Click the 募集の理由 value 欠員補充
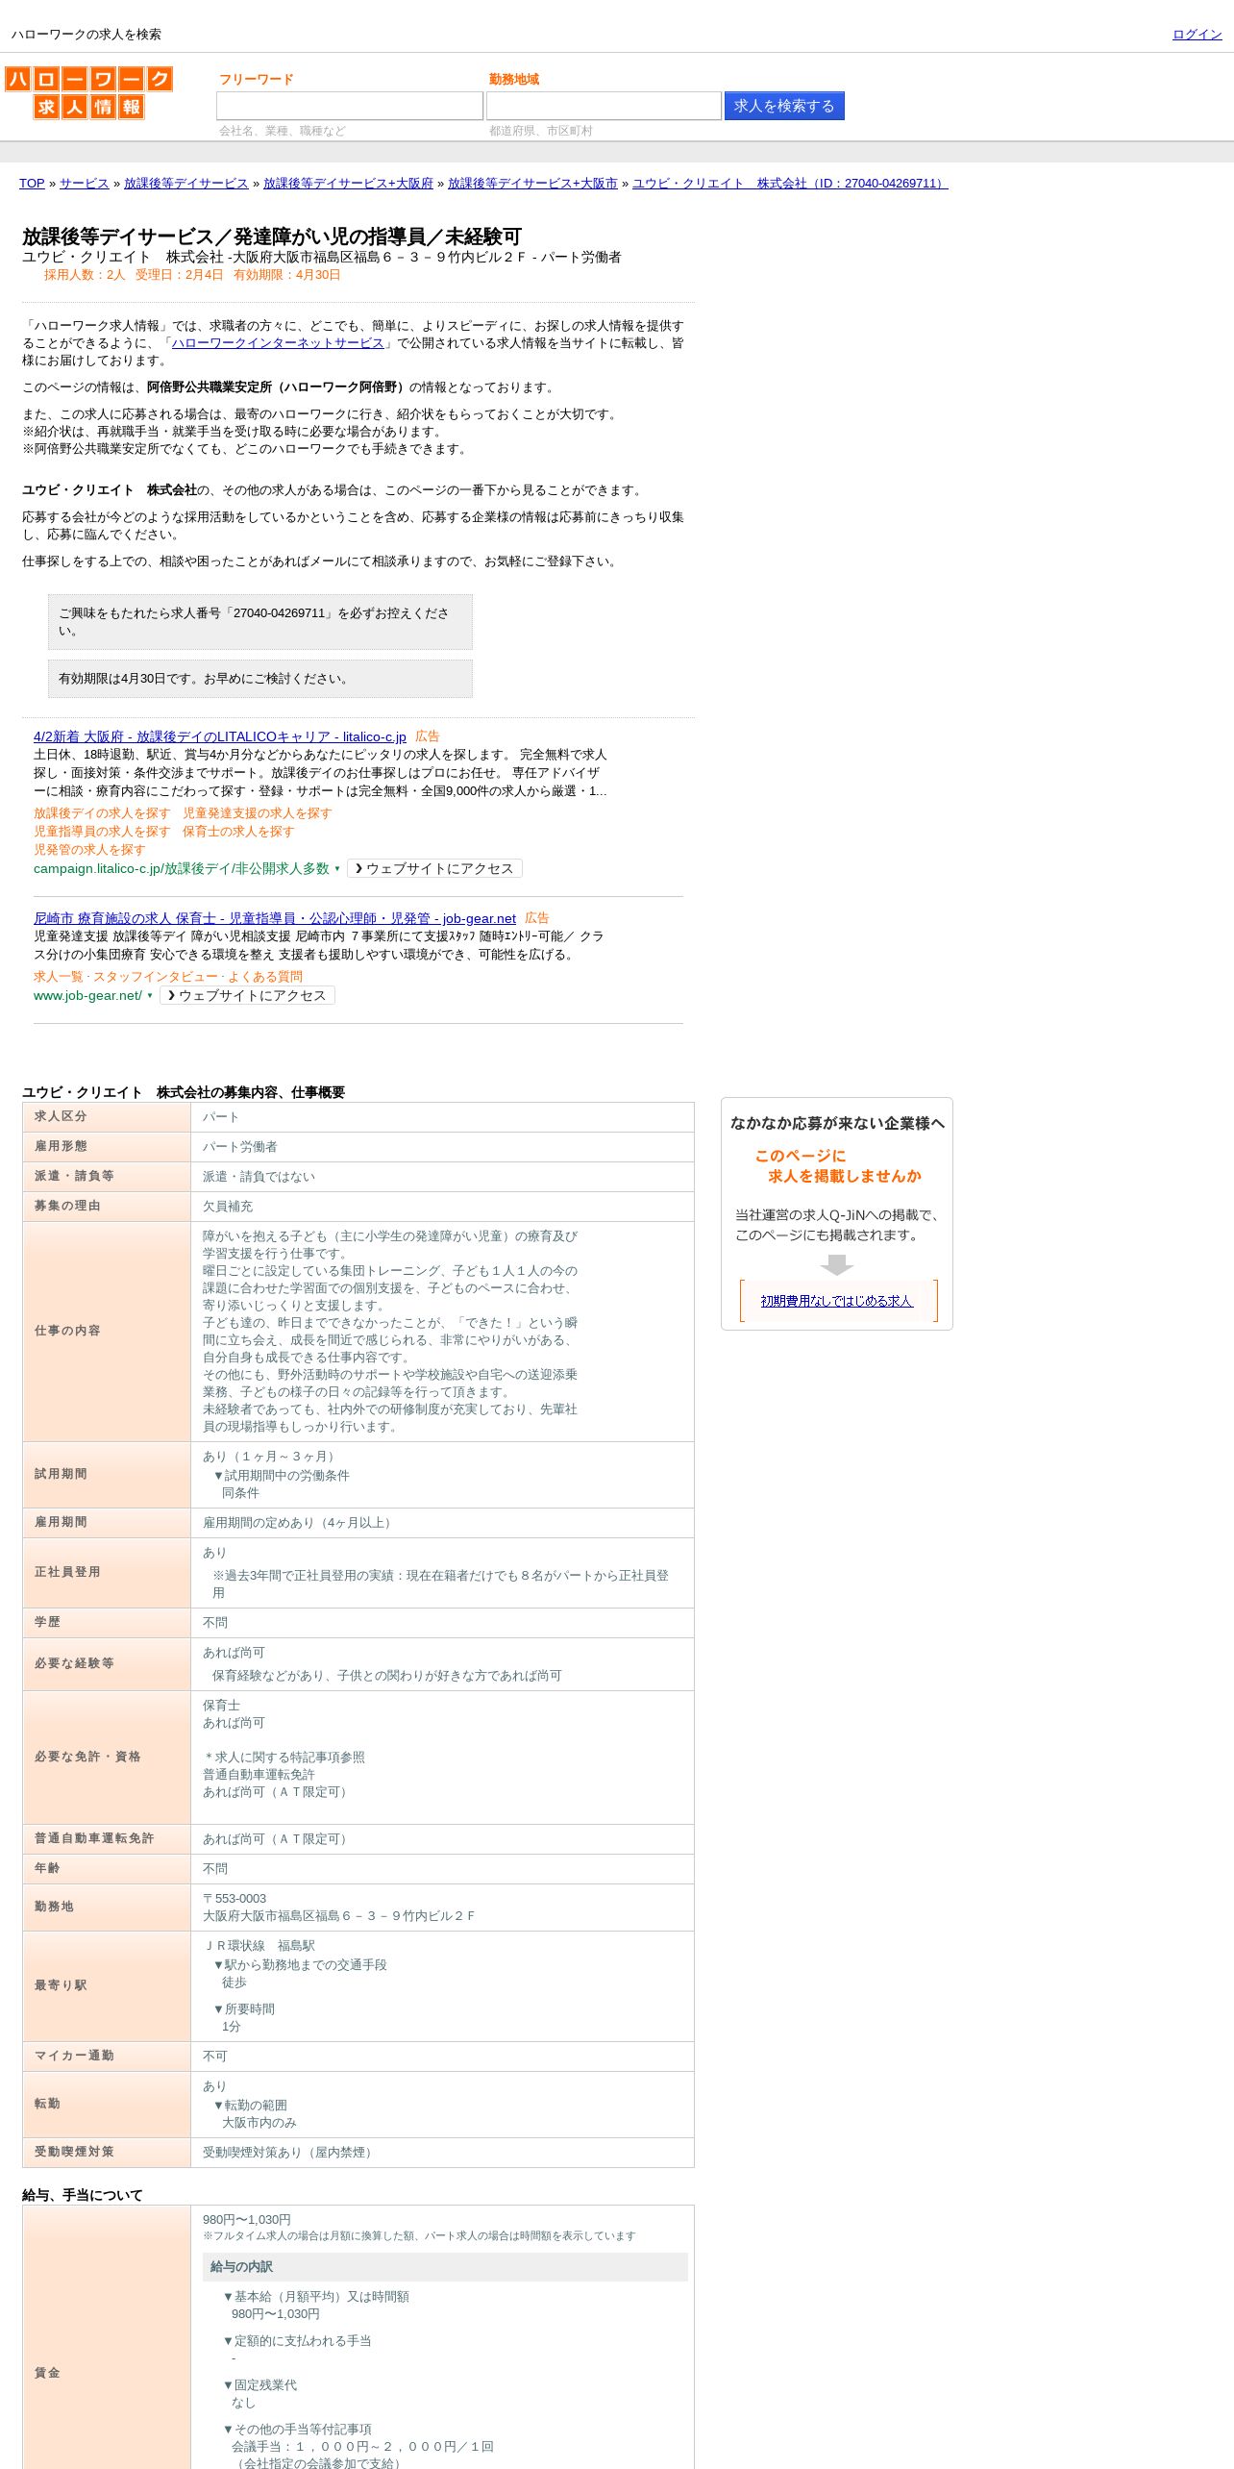The image size is (1234, 2469). pos(228,1207)
